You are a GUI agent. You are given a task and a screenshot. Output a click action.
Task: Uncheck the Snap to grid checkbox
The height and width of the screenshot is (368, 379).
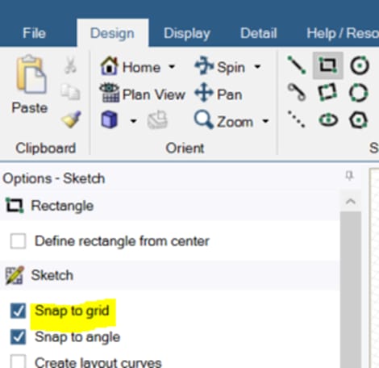coord(18,311)
